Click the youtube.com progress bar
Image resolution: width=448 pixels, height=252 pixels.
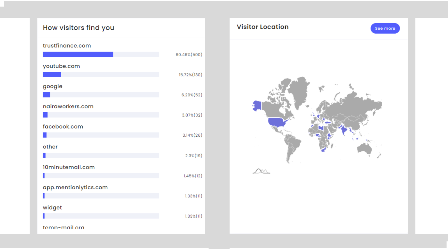coord(101,74)
